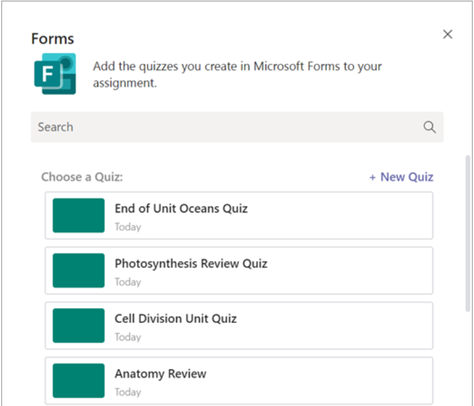Click the End of Unit Oceans Quiz thumbnail
Image resolution: width=474 pixels, height=406 pixels.
point(78,215)
